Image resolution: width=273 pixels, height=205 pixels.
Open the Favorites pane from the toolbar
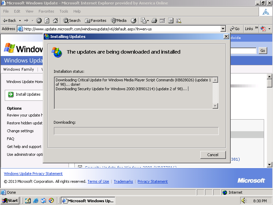point(96,20)
